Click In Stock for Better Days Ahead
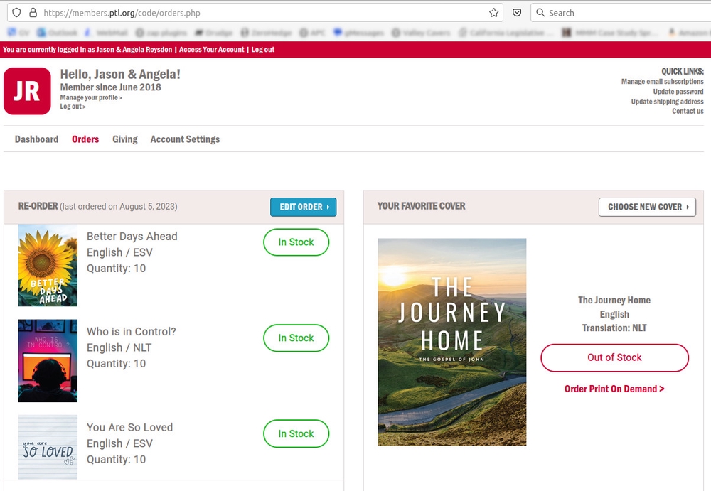The image size is (711, 491). point(296,242)
